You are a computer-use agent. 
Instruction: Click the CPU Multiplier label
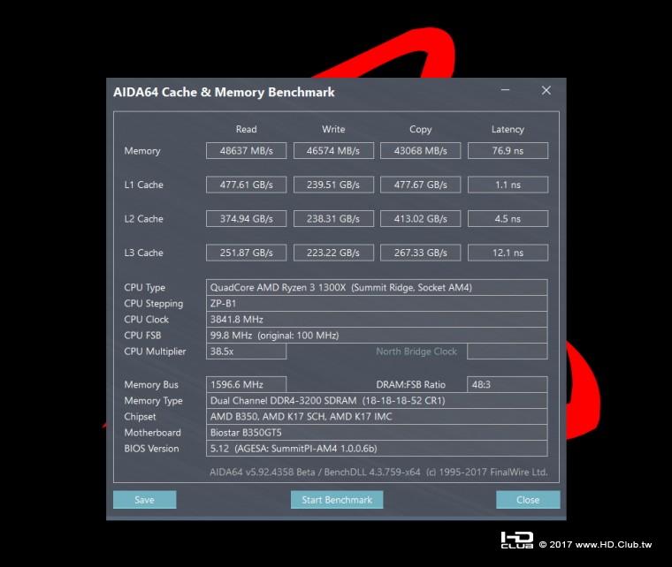coord(155,352)
